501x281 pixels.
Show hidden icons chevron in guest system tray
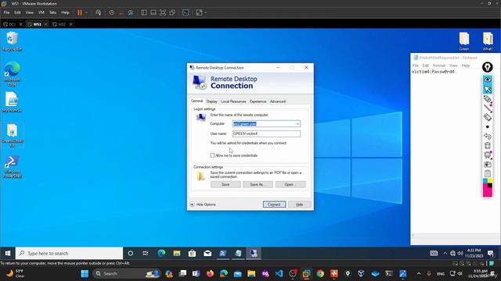pyautogui.click(x=445, y=253)
